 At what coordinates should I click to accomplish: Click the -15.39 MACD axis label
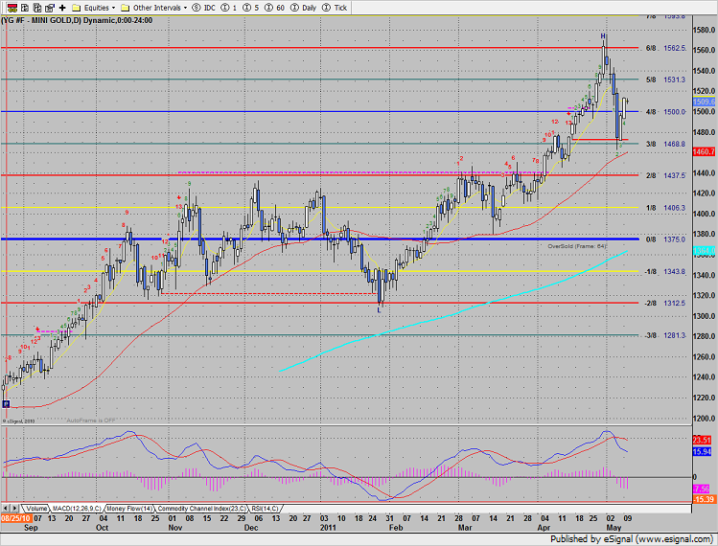(x=704, y=499)
